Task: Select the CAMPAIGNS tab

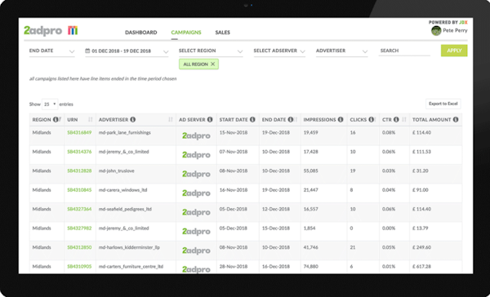Action: 186,33
